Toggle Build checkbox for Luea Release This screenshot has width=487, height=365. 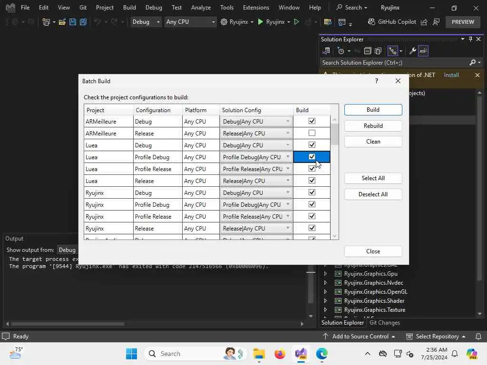pyautogui.click(x=312, y=180)
